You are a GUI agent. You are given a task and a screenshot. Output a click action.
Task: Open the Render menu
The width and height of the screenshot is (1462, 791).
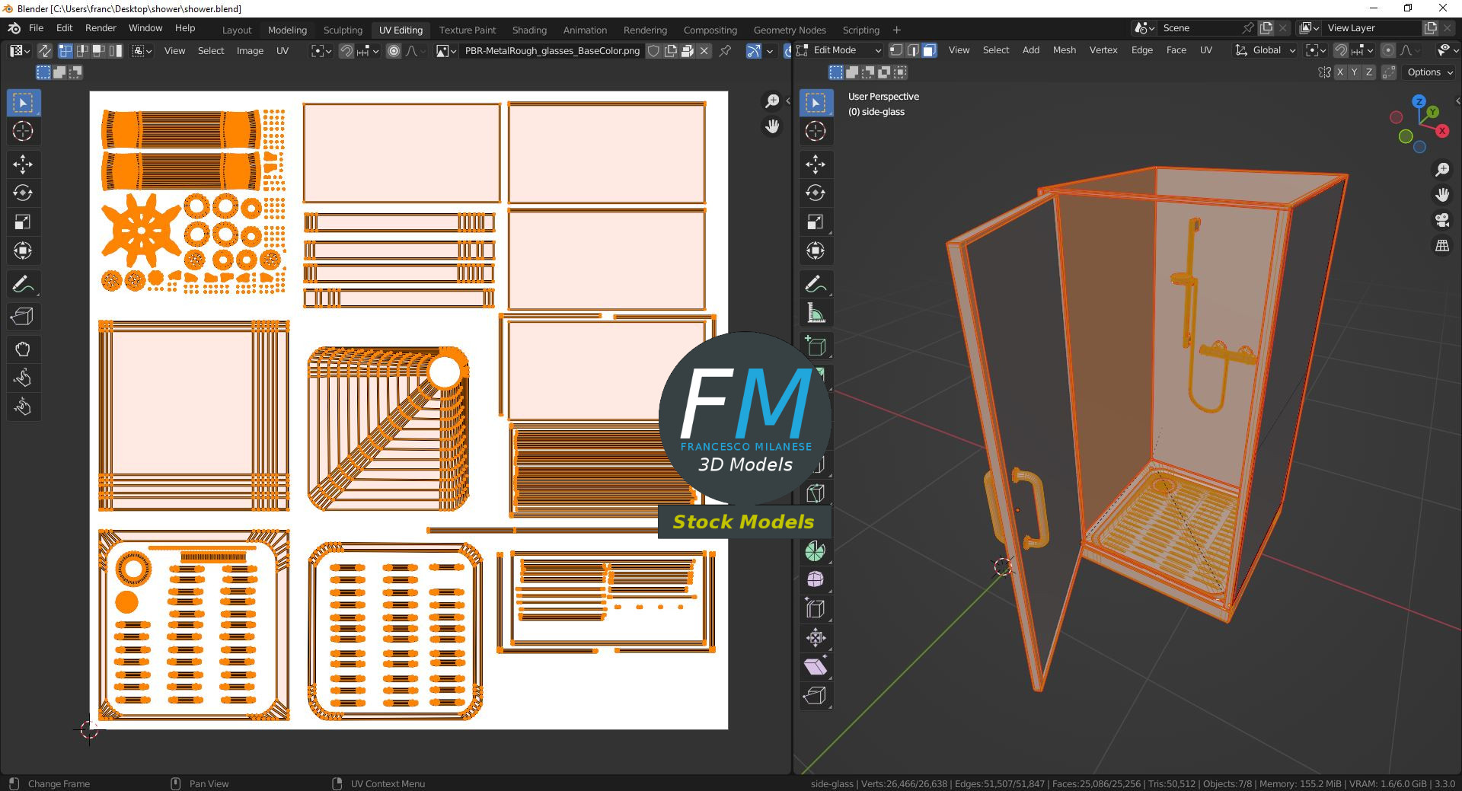(101, 28)
